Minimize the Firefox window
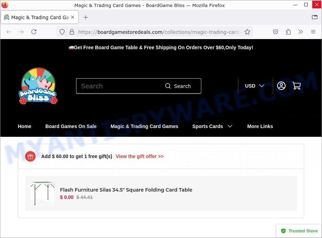The width and height of the screenshot is (322, 238). pos(295,5)
